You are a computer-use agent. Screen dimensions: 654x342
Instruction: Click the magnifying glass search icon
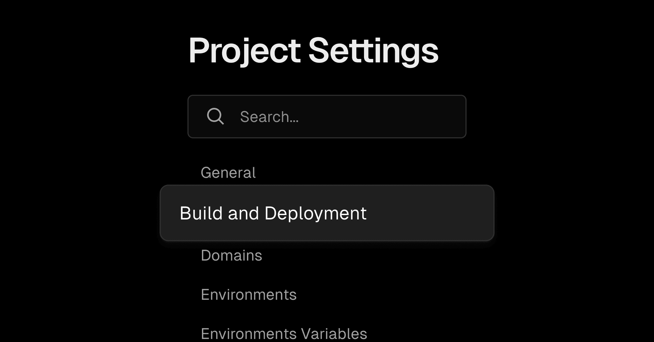click(215, 116)
